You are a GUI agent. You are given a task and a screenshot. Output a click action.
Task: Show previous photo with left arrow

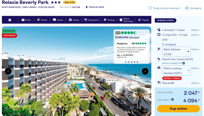pyautogui.click(x=8, y=71)
